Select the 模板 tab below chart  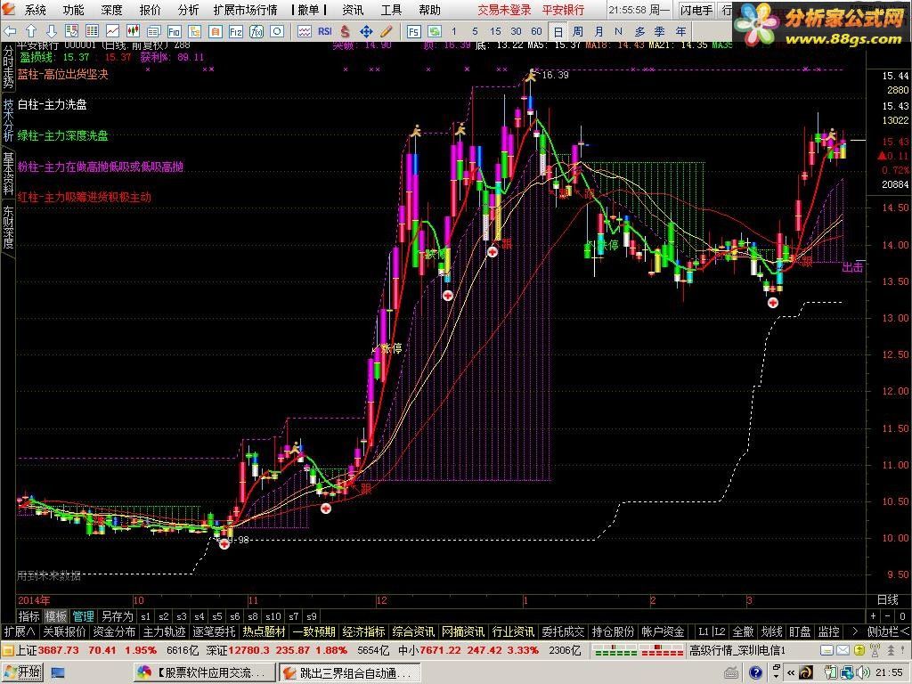tap(56, 616)
